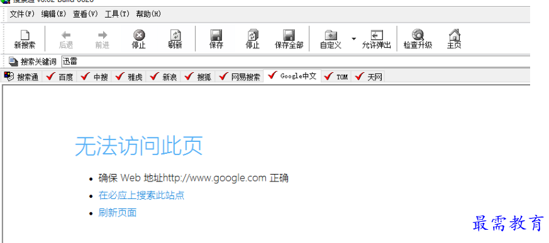Open the 自定义 customize button
The image size is (549, 243).
click(x=331, y=39)
